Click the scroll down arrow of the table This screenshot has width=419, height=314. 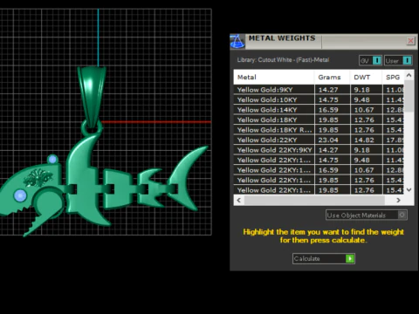click(x=409, y=190)
